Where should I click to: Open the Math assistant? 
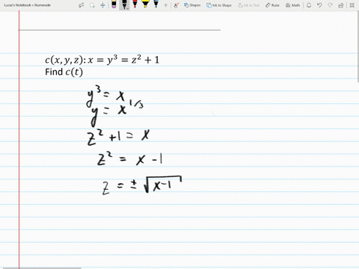pos(292,5)
